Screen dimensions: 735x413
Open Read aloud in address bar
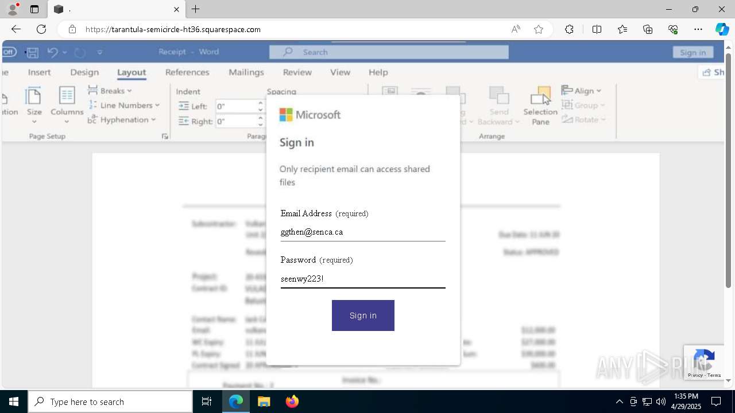click(516, 29)
